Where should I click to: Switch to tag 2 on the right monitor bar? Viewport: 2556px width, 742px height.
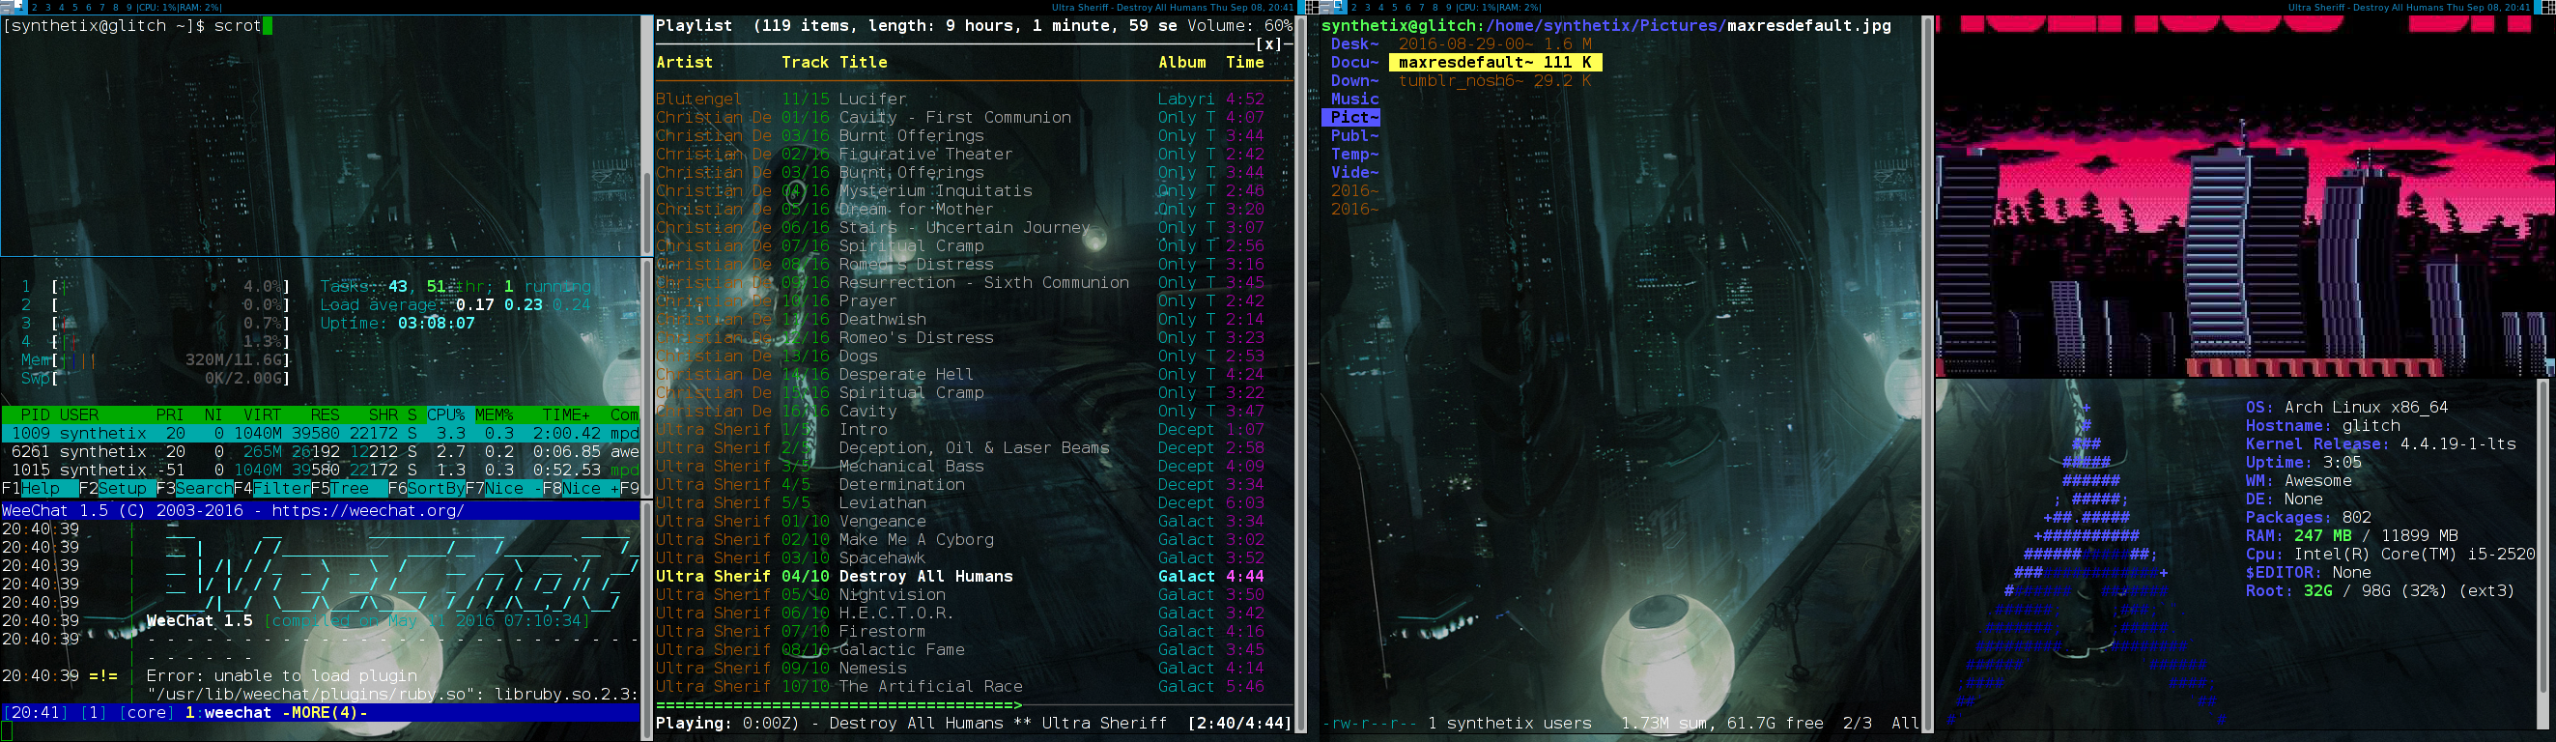[x=1354, y=7]
